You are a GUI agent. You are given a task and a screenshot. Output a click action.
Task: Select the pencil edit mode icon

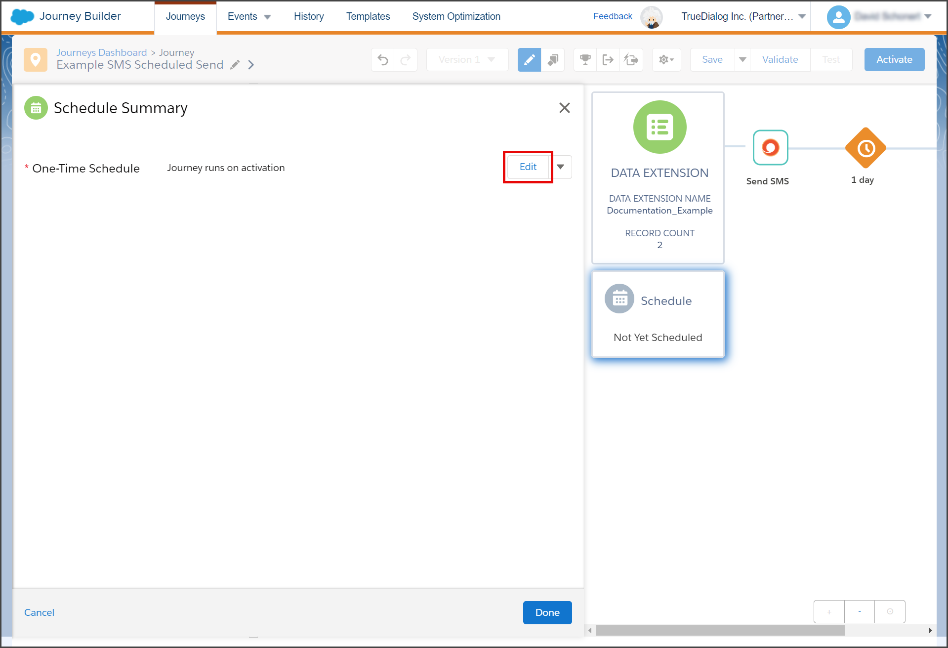coord(529,60)
